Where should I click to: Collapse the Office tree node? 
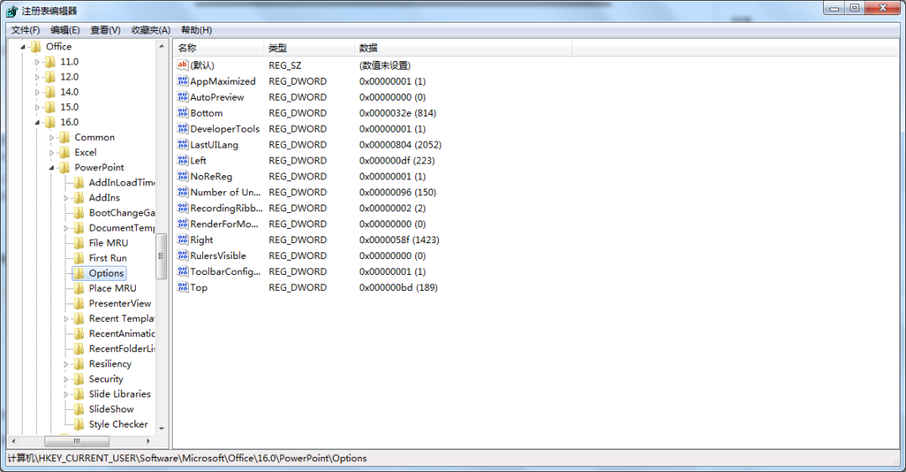tap(23, 48)
